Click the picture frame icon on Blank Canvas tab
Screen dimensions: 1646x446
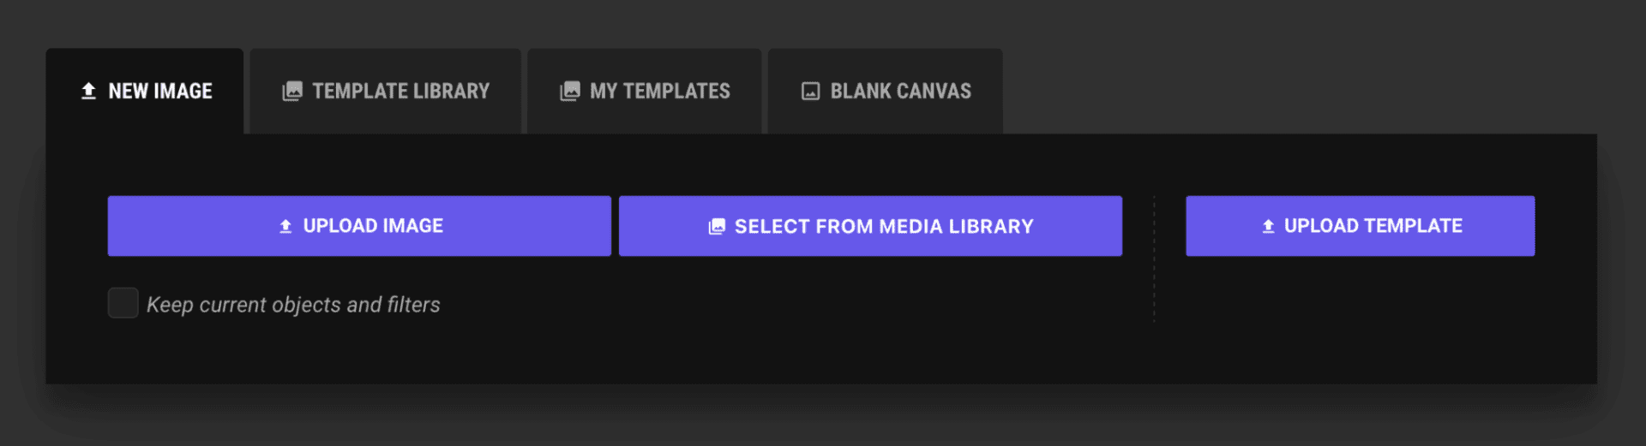(x=810, y=91)
